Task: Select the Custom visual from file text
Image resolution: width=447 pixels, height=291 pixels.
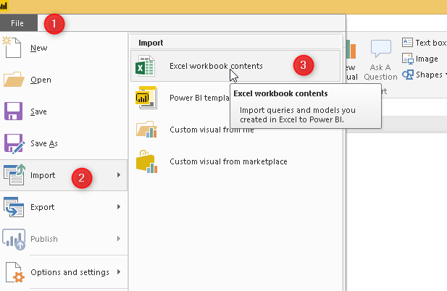Action: pyautogui.click(x=212, y=130)
